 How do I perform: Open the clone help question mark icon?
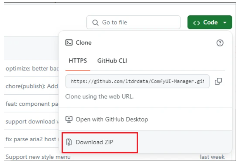coord(220,43)
